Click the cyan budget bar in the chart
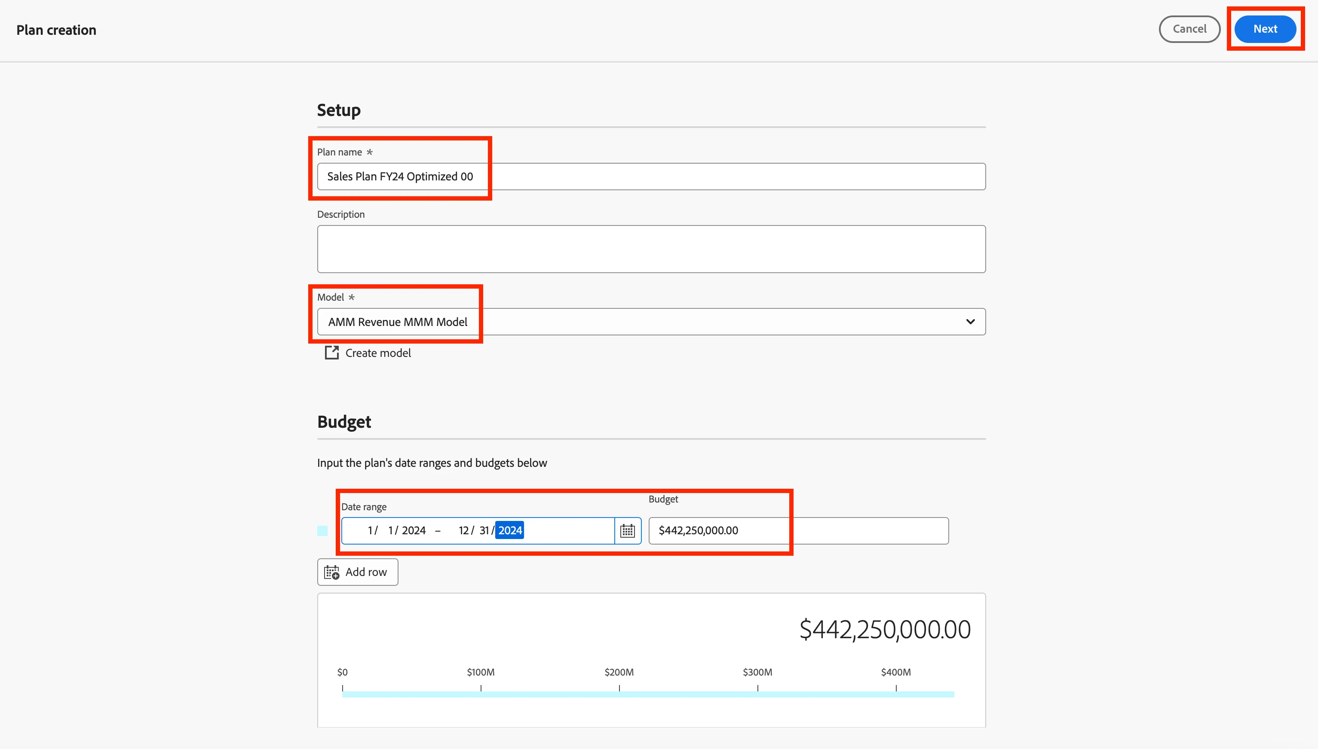This screenshot has width=1318, height=749. tap(648, 694)
